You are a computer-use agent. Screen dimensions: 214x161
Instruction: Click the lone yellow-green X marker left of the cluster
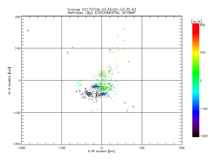pos(56,71)
